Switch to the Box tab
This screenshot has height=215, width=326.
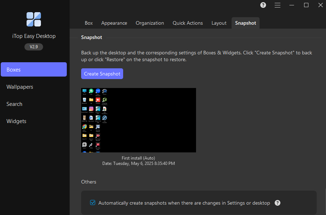[89, 23]
